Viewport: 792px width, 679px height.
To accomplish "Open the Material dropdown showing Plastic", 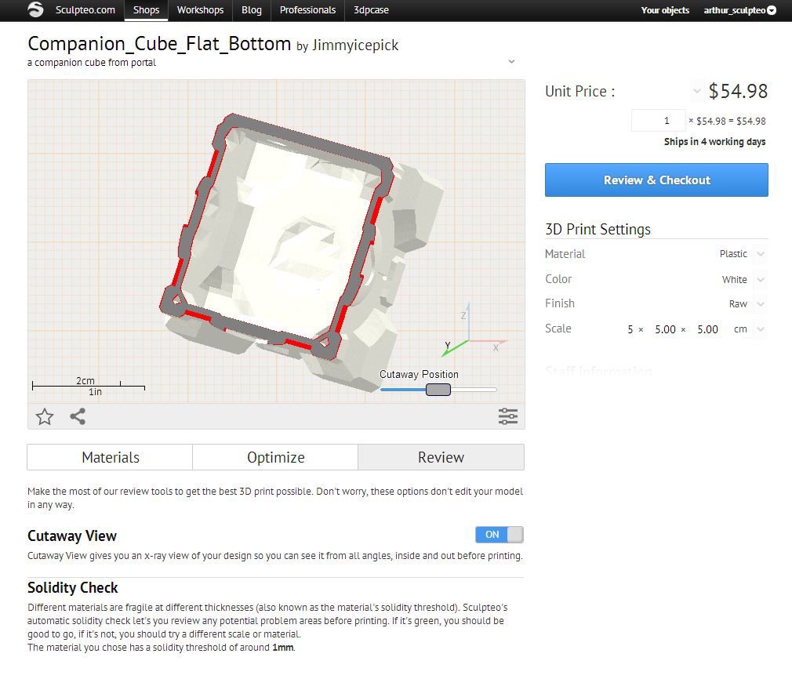I will click(x=760, y=254).
